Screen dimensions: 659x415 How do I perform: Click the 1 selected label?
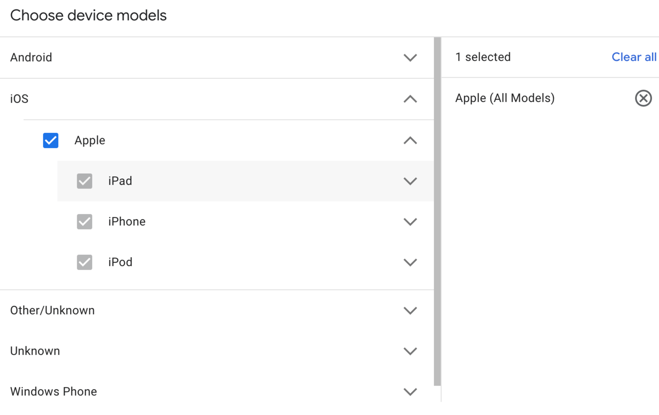click(x=483, y=57)
